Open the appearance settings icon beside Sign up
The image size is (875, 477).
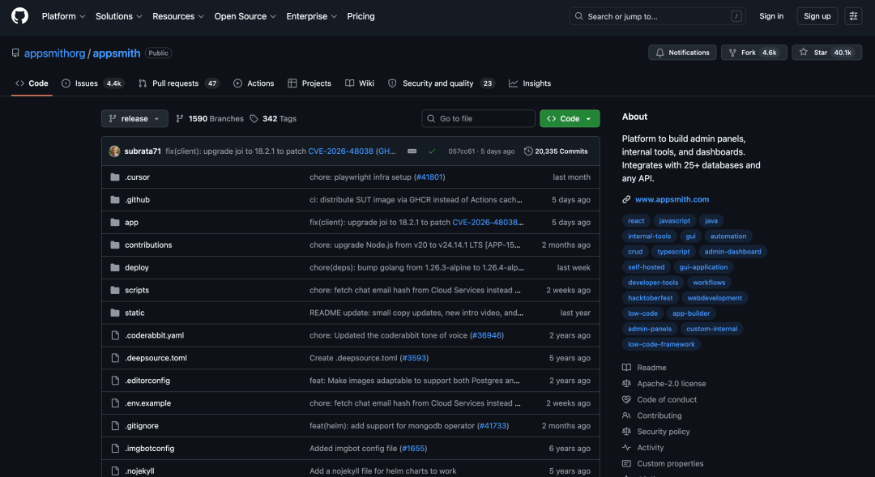click(853, 16)
